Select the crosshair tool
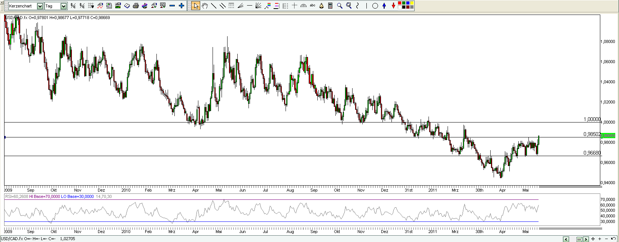The width and height of the screenshot is (619, 242). click(x=295, y=6)
